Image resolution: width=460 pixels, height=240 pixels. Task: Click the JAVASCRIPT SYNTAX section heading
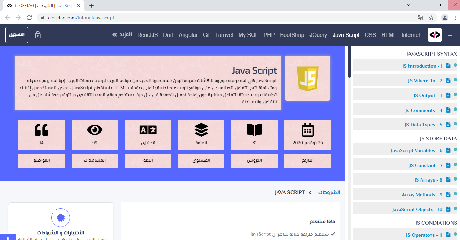(432, 54)
